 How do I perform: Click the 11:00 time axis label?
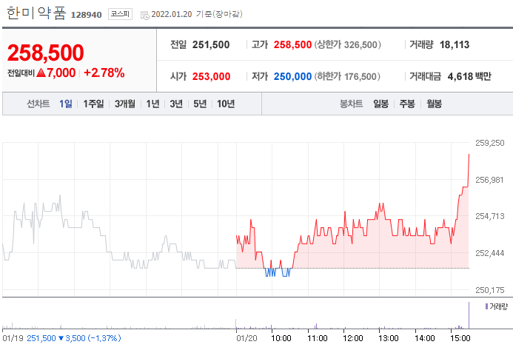318,338
